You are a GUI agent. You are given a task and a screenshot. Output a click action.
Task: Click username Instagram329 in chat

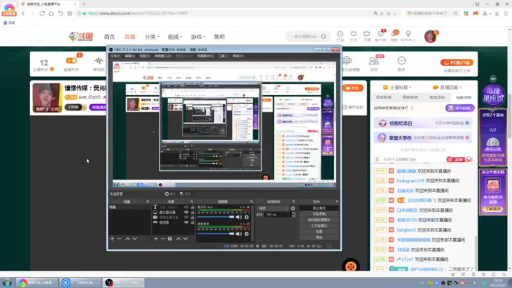tap(410, 180)
